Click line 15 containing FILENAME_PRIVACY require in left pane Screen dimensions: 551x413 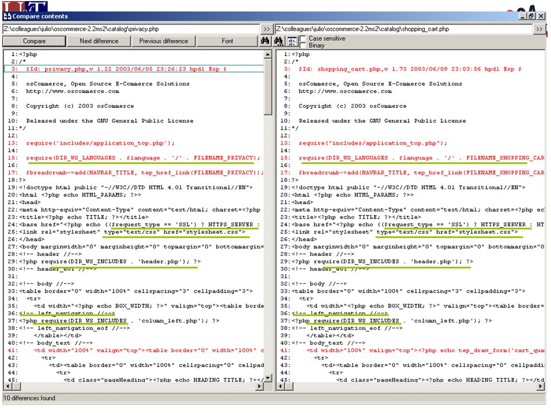(x=134, y=158)
